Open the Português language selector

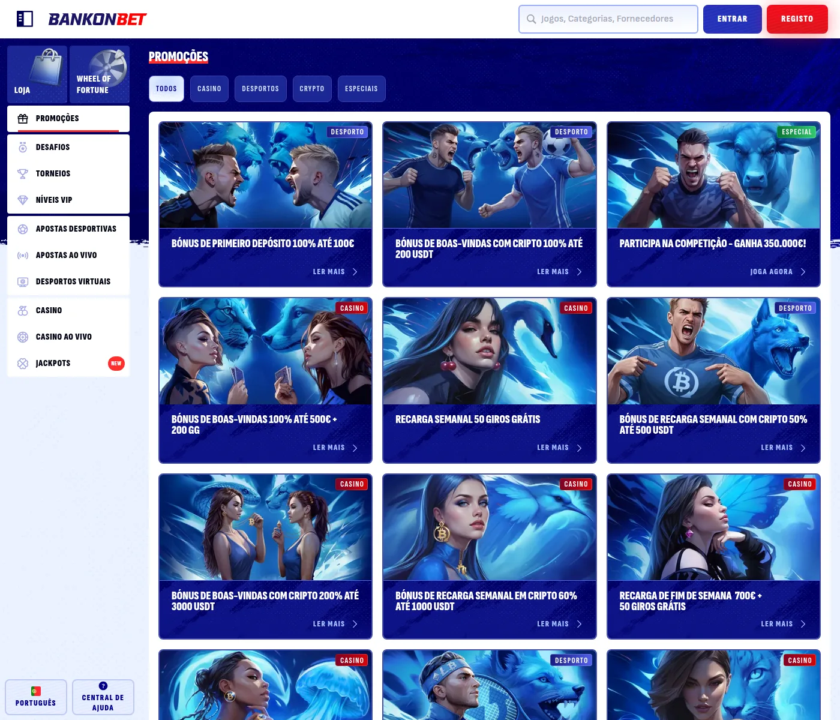click(36, 697)
